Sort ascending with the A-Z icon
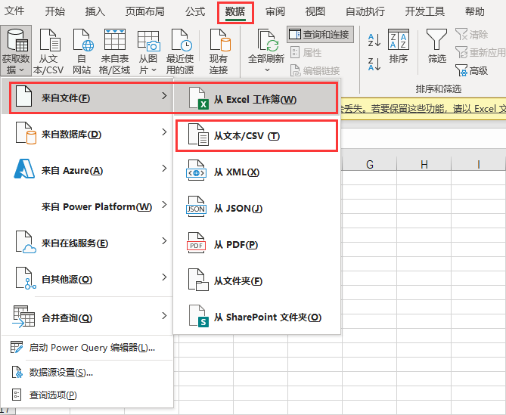The width and height of the screenshot is (506, 415). 374,40
